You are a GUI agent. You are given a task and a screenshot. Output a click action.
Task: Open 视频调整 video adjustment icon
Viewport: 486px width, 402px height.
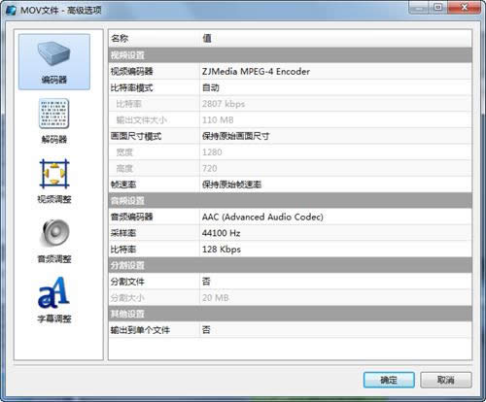54,182
